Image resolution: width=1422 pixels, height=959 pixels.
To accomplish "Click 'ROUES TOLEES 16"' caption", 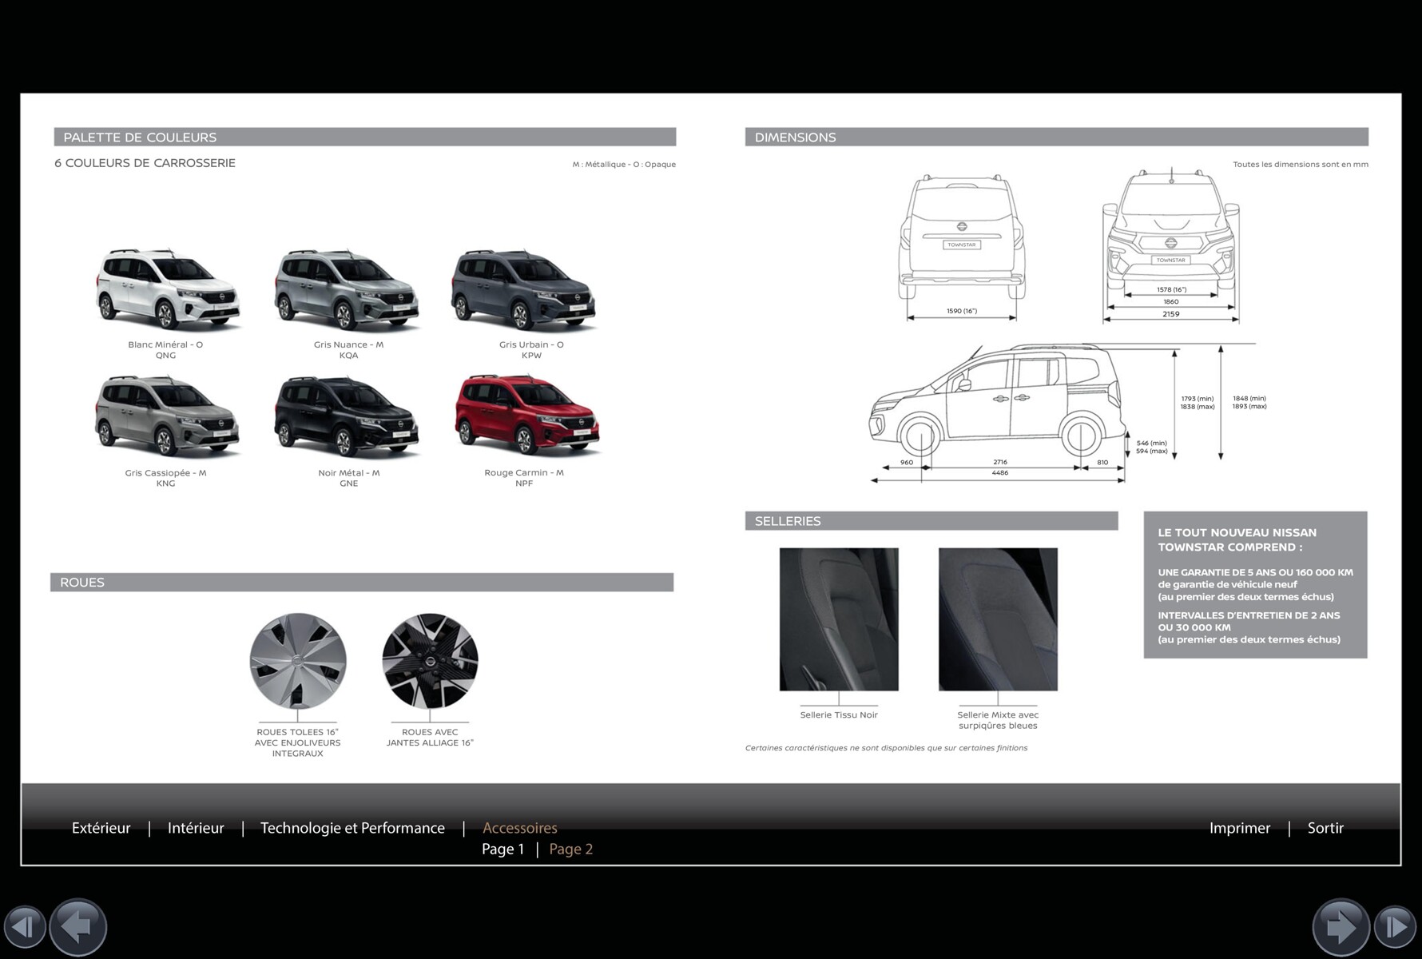I will pyautogui.click(x=297, y=732).
